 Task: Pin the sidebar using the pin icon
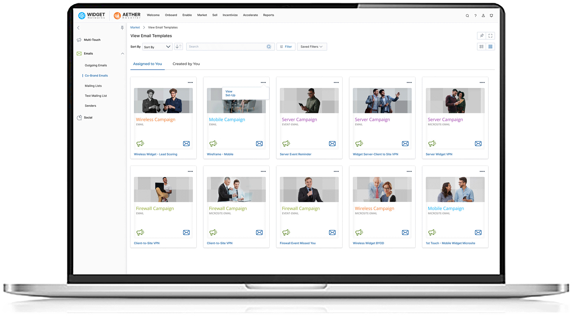pos(122,28)
